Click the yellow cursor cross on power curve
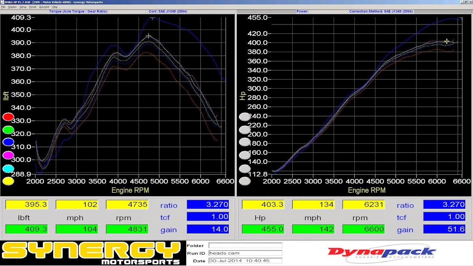473x266 pixels. pos(447,41)
